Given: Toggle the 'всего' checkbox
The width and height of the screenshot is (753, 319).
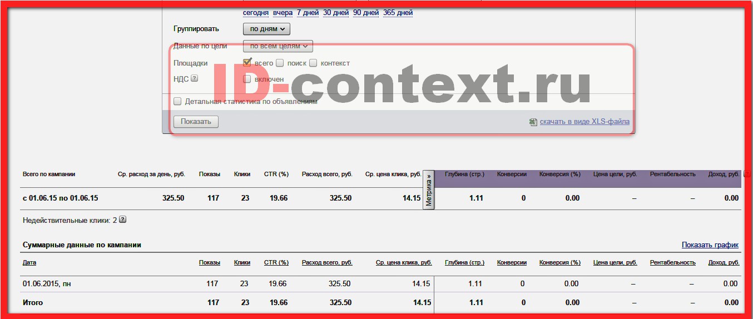Looking at the screenshot, I should pos(247,63).
